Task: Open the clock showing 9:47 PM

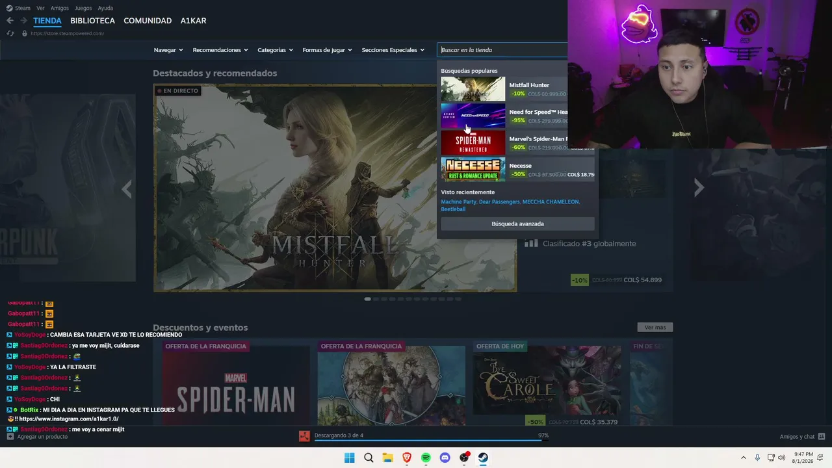Action: coord(802,458)
